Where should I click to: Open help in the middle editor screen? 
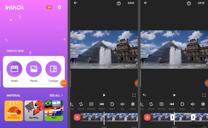(119, 3)
